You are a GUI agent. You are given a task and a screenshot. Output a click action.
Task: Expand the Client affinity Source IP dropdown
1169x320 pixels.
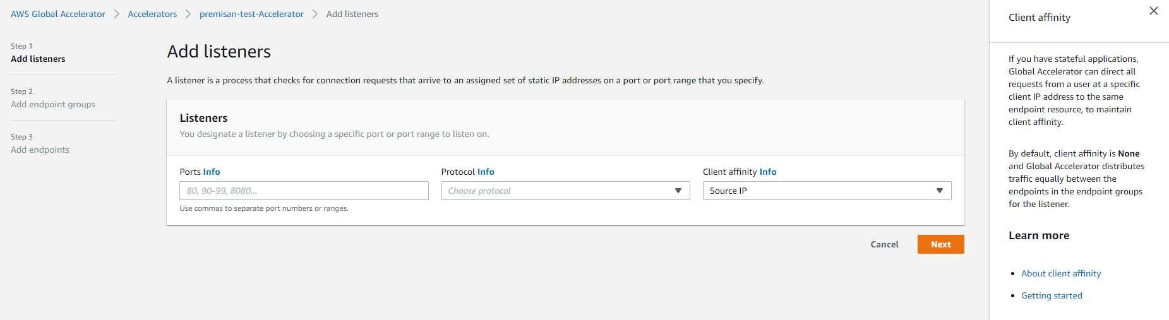(827, 191)
